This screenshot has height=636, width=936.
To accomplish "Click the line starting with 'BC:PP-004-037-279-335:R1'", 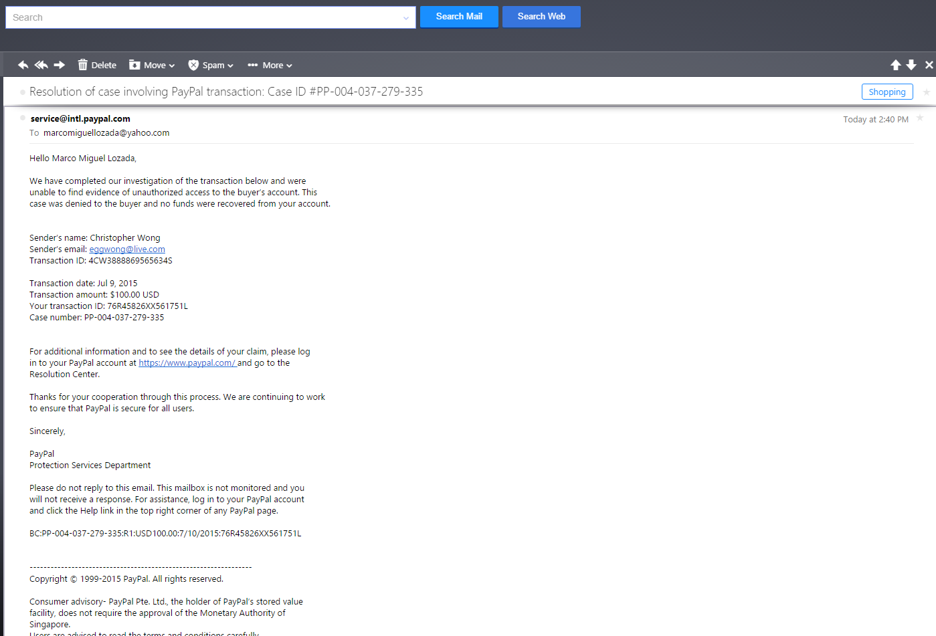I will 165,534.
